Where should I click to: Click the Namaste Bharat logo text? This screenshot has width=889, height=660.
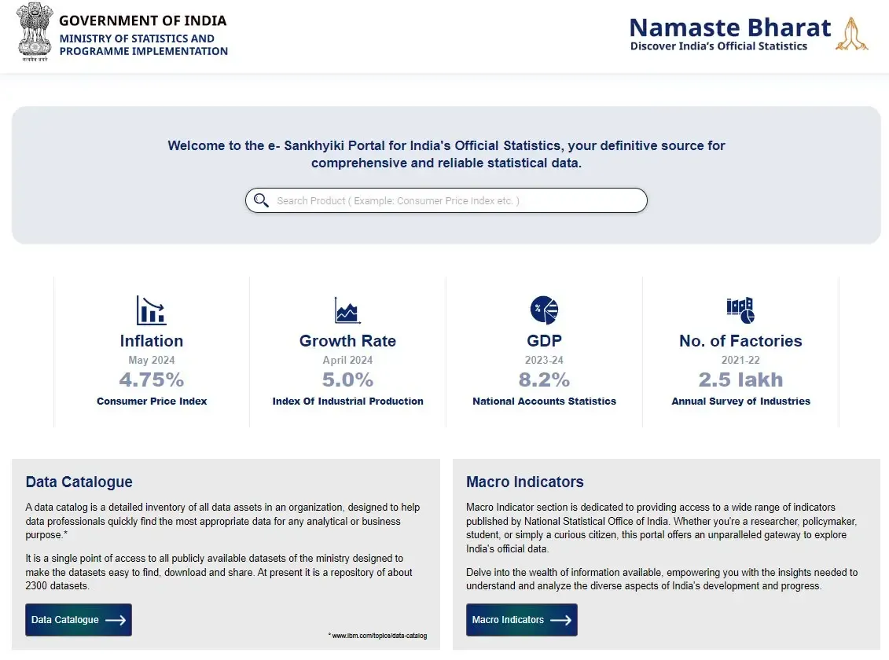729,27
